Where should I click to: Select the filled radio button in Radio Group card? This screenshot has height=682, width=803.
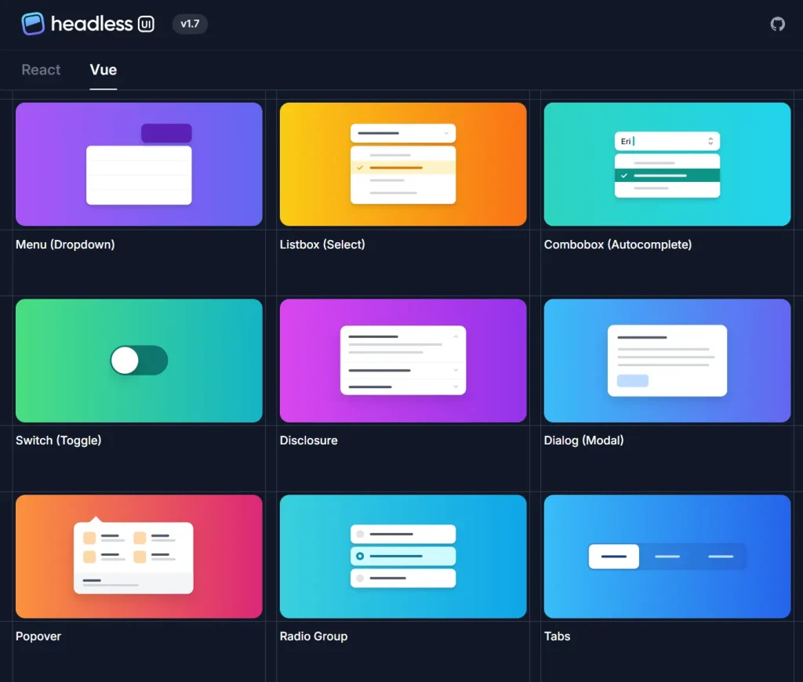coord(361,557)
